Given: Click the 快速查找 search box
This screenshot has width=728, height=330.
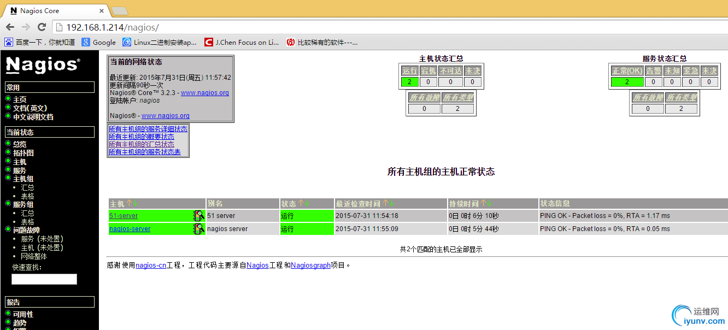Looking at the screenshot, I should point(44,279).
